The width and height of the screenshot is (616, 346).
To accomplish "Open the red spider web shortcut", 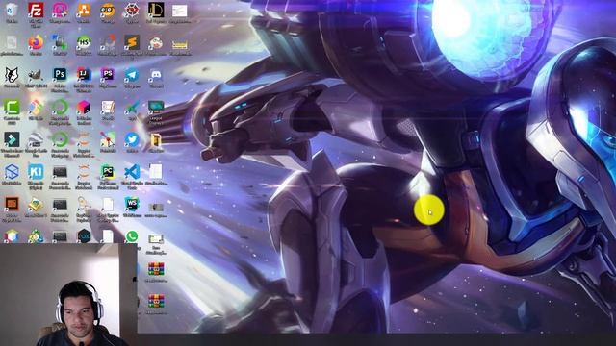I will click(132, 11).
